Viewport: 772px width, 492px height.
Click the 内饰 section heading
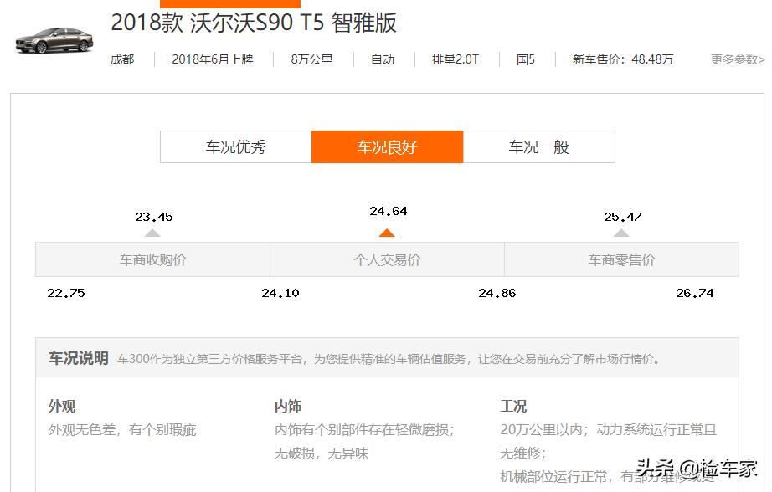coord(287,406)
